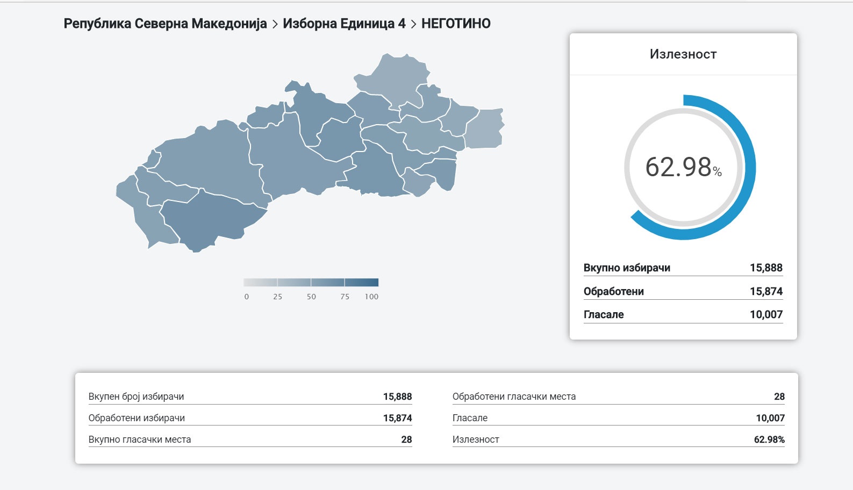Click 15,874 value beside Обработени избирачи
Screen dimensions: 853x490
pyautogui.click(x=397, y=418)
